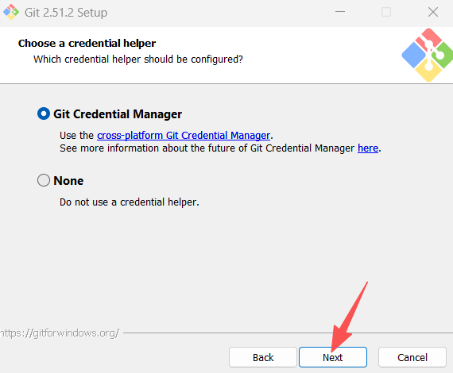Open the 'here' link about Git Credential Manager
This screenshot has width=453, height=373.
point(368,148)
